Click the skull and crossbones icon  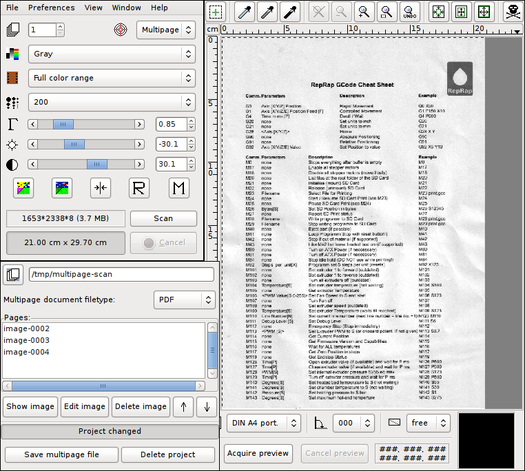(511, 12)
